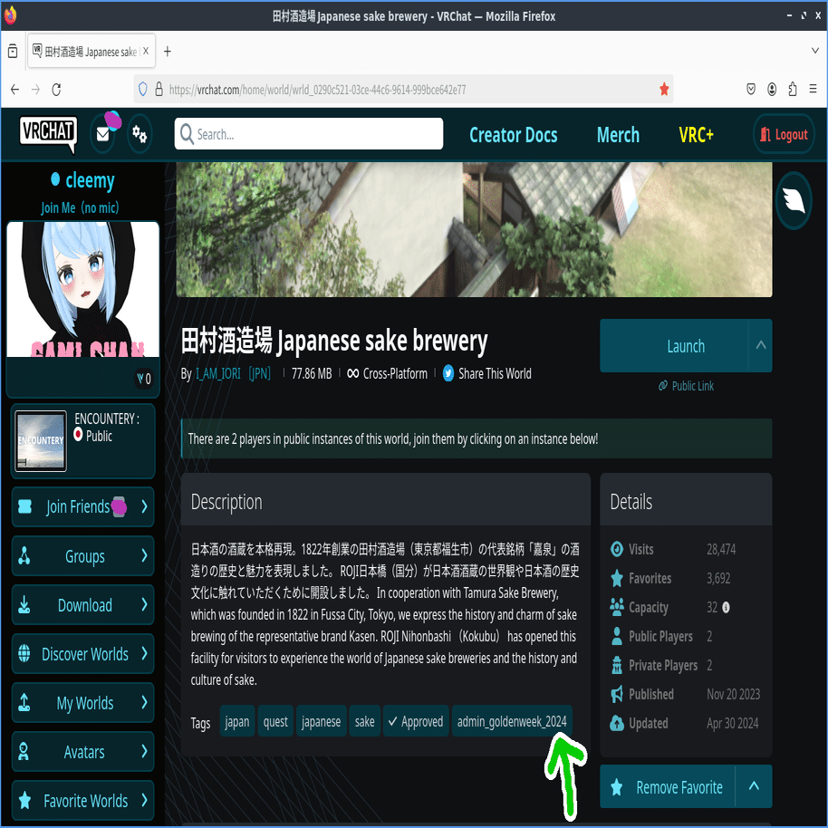Click the sake tag
The height and width of the screenshot is (828, 828).
tap(364, 721)
